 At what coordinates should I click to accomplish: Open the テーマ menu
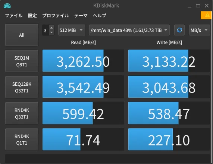click(81, 16)
